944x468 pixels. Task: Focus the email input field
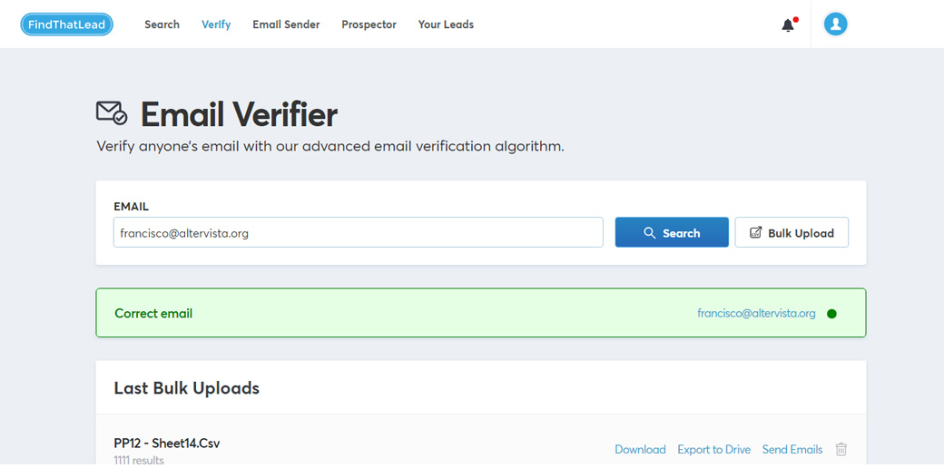(358, 233)
